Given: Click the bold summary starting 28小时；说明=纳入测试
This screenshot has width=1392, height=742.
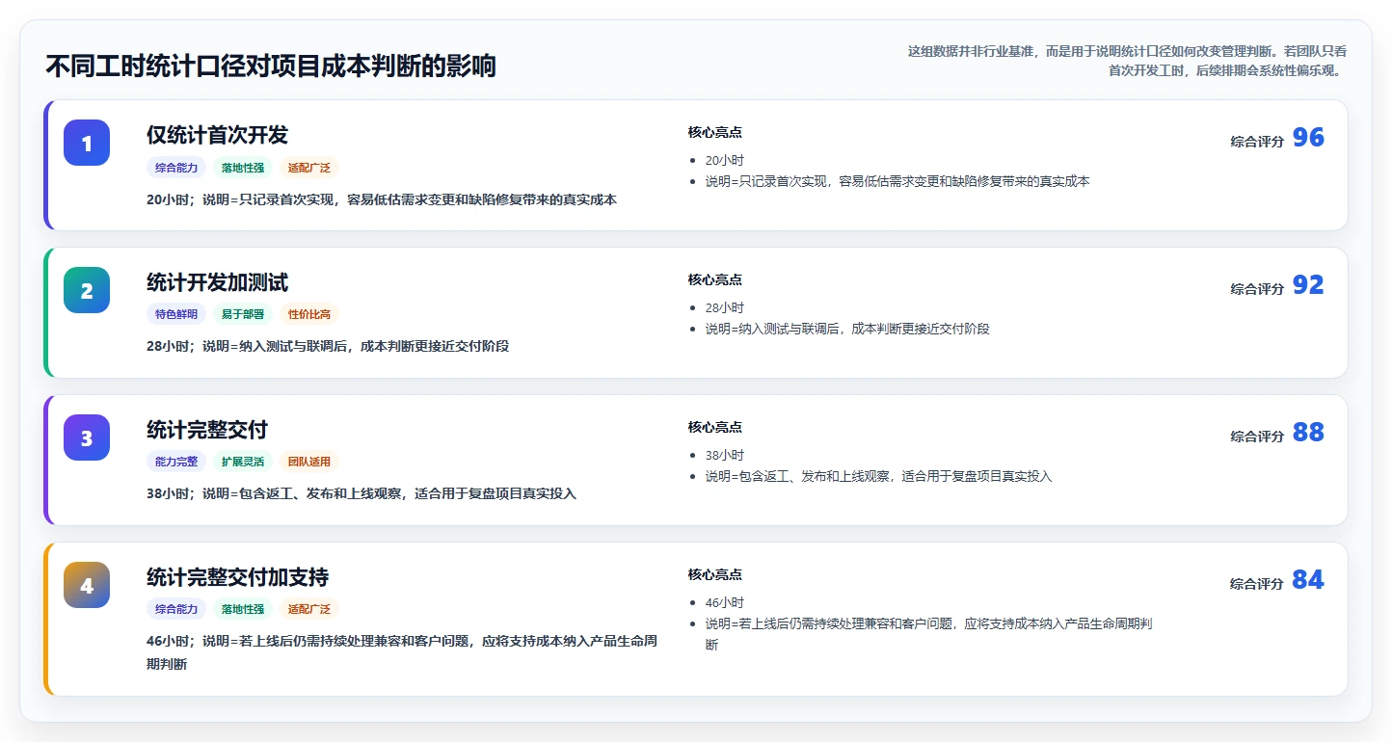Looking at the screenshot, I should click(328, 347).
